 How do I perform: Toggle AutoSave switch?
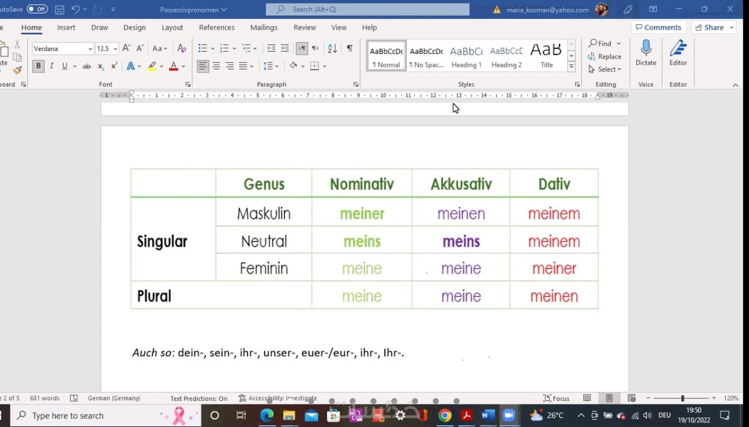[x=37, y=9]
